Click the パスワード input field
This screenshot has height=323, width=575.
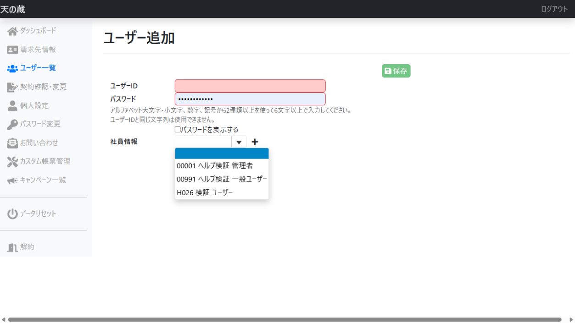pos(250,99)
